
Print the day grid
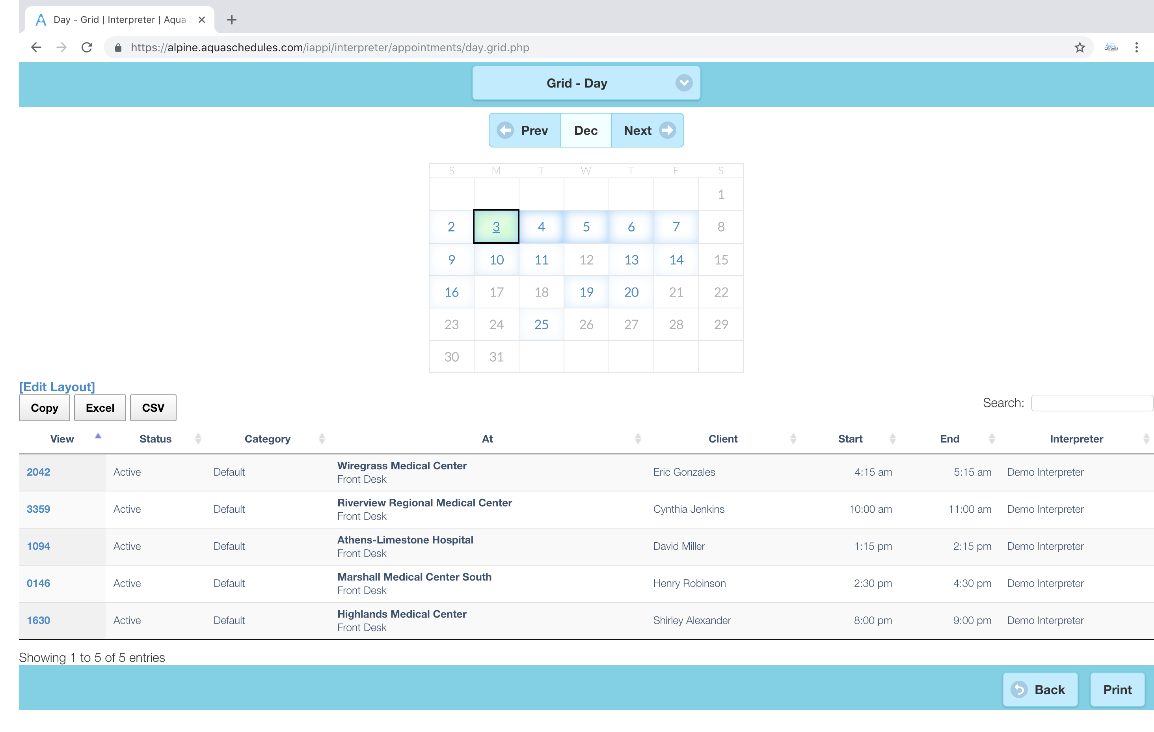[x=1117, y=689]
